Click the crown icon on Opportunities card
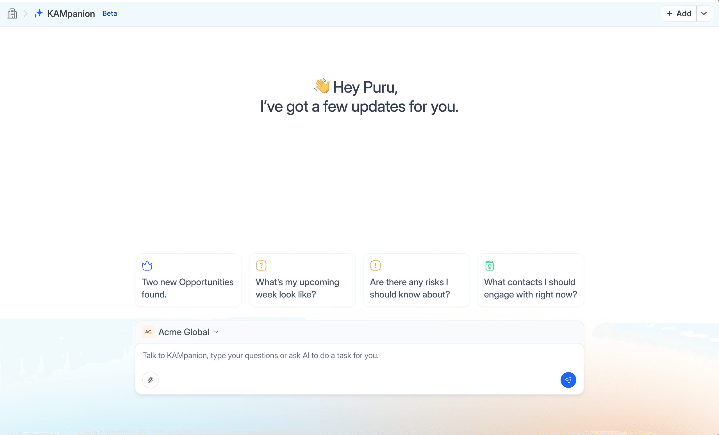This screenshot has height=435, width=719. [x=147, y=265]
